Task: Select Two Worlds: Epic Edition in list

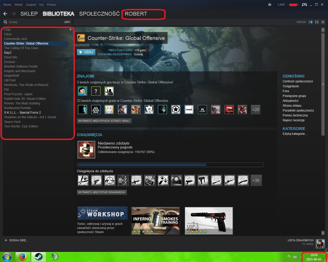Action: click(21, 126)
